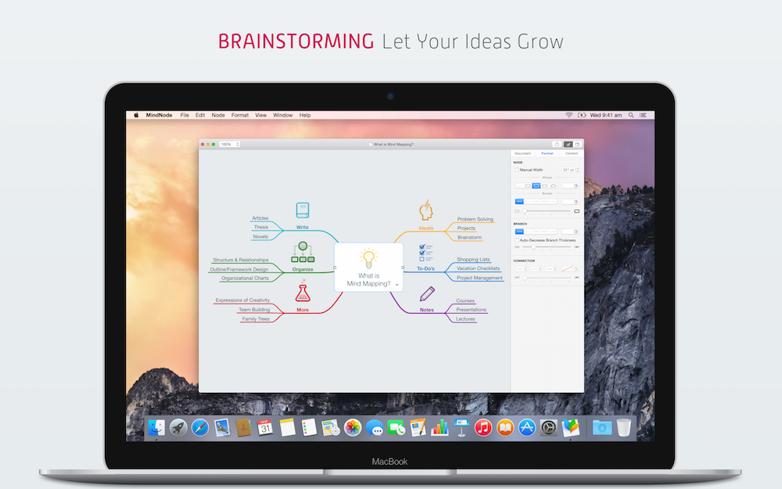Screen dimensions: 782x489
Task: Open the Share menu in the toolbar
Action: pos(558,145)
